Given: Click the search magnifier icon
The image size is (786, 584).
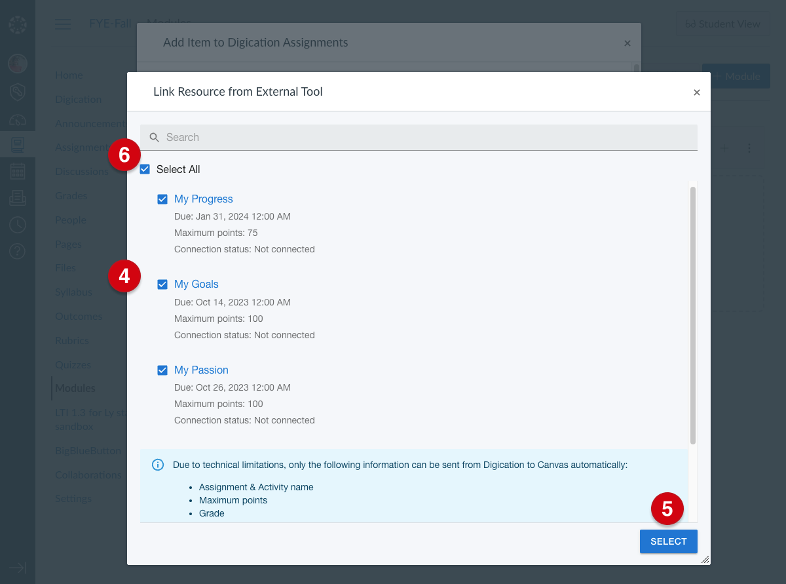Looking at the screenshot, I should tap(155, 138).
